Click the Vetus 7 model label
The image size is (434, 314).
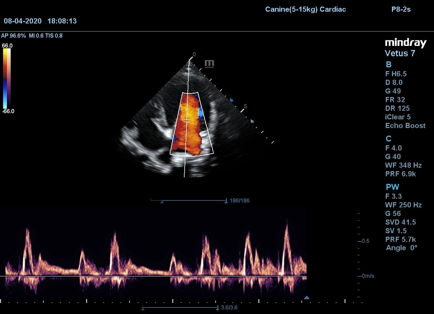tap(400, 53)
